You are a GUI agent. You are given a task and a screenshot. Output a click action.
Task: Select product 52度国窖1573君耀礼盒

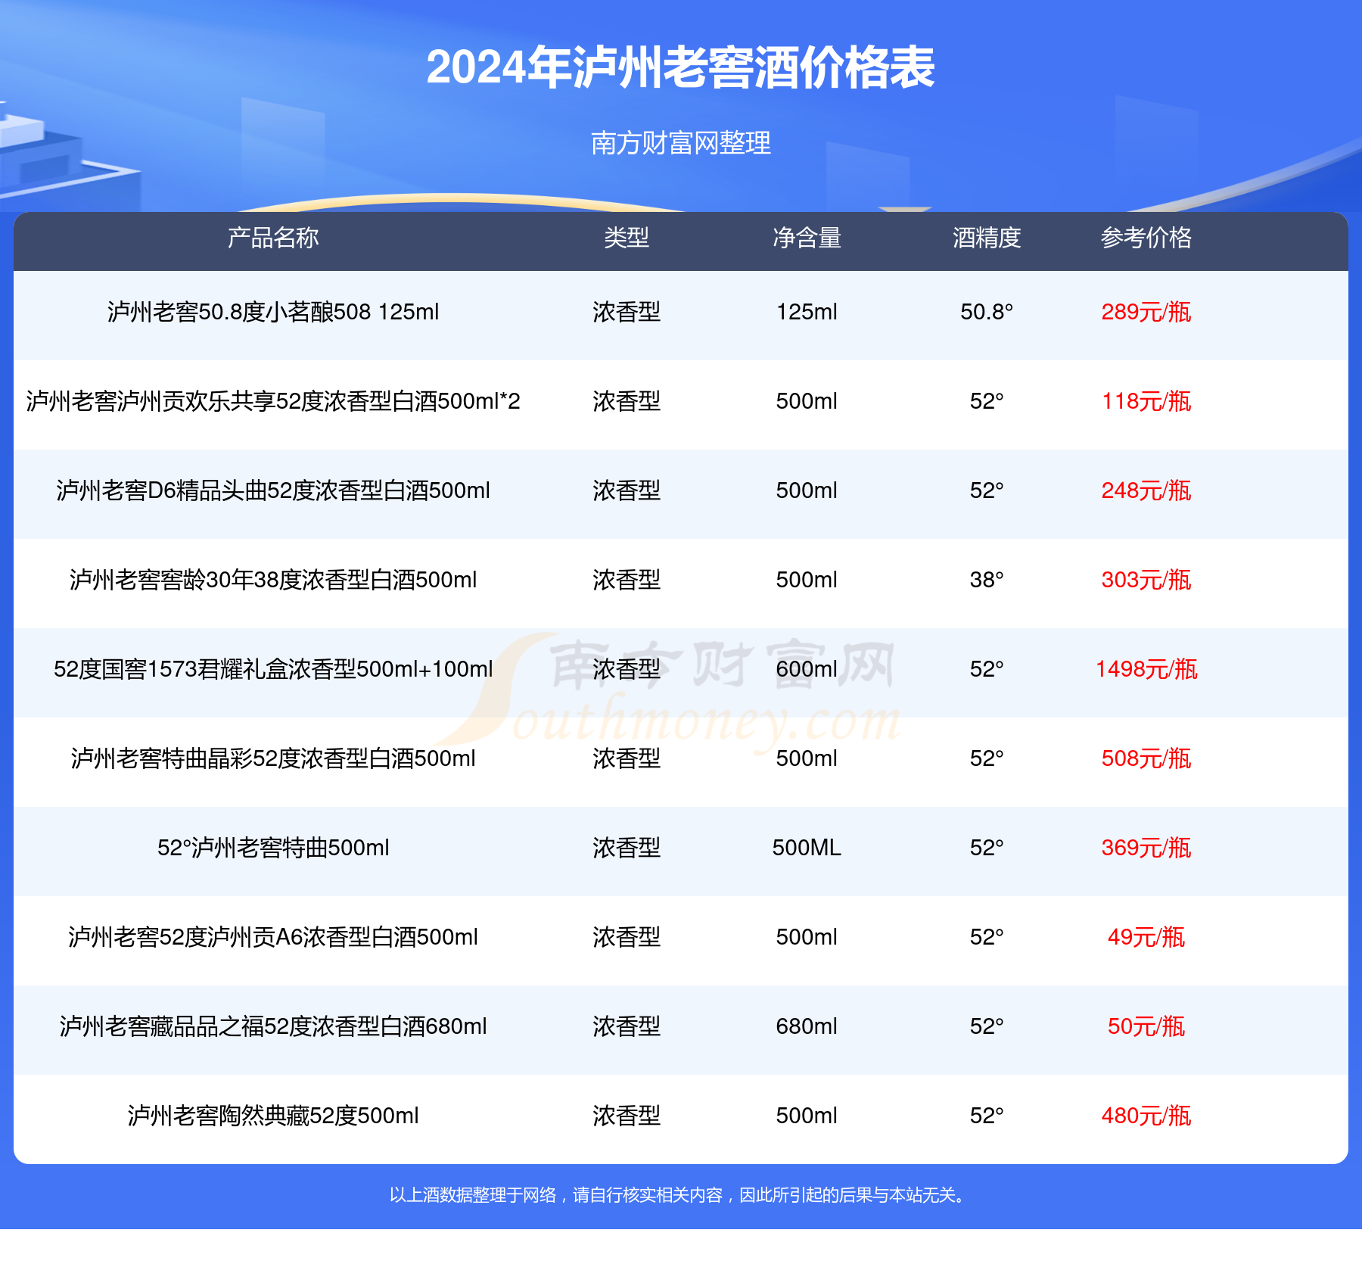(x=273, y=669)
